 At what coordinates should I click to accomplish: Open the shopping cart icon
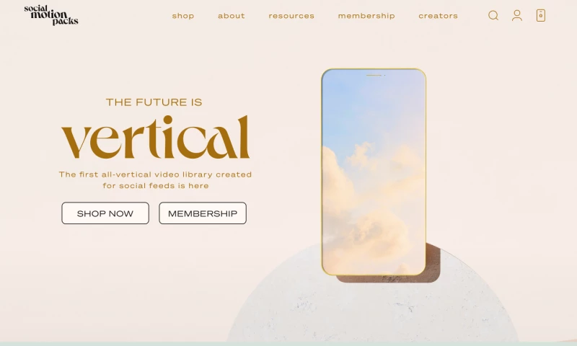click(540, 15)
